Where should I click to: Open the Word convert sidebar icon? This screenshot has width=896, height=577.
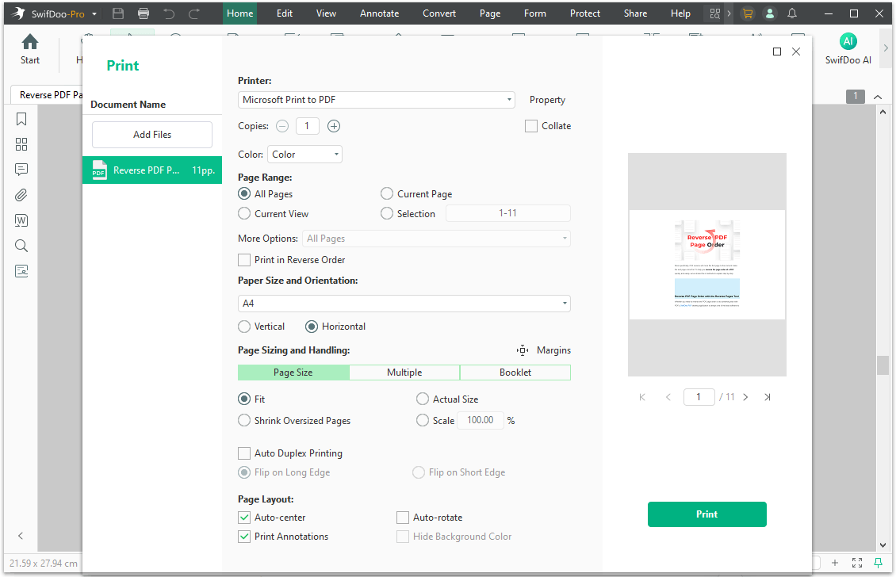21,220
